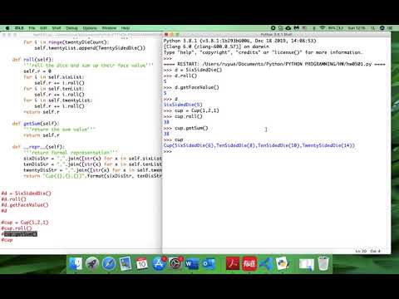Open the Debug menu

71,28
